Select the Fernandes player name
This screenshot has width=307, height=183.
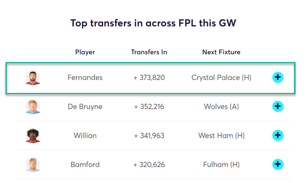point(85,78)
